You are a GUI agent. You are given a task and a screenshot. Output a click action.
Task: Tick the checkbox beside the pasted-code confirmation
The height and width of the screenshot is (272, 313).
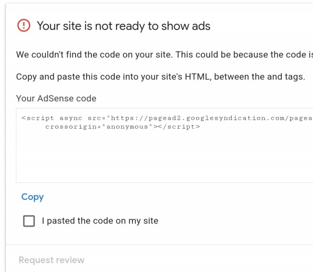(29, 221)
